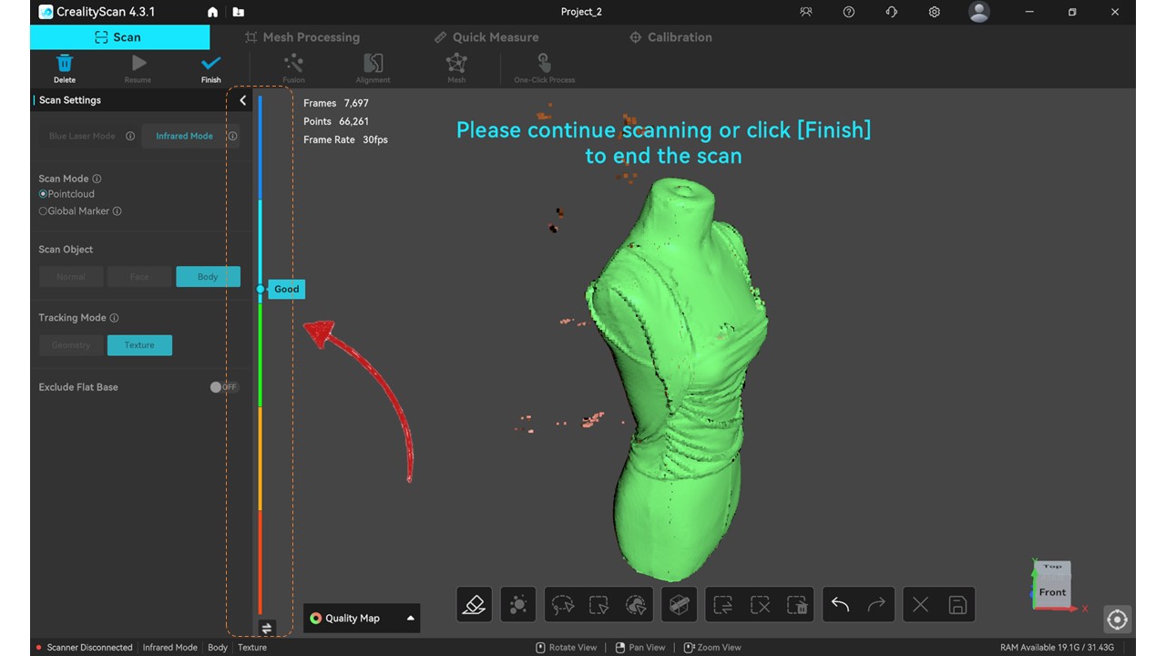This screenshot has height=656, width=1166.
Task: Pick the brush-style selection tool
Action: (635, 604)
